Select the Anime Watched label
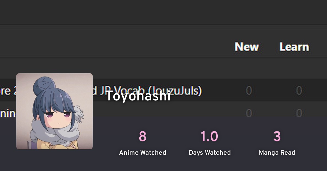 click(143, 153)
